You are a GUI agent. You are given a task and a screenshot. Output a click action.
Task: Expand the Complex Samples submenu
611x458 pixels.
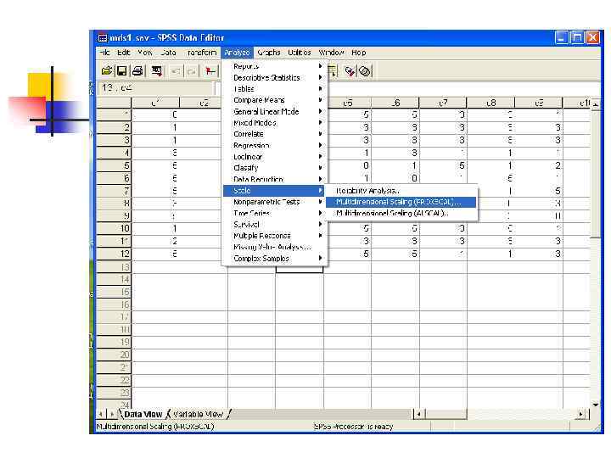[x=274, y=258]
